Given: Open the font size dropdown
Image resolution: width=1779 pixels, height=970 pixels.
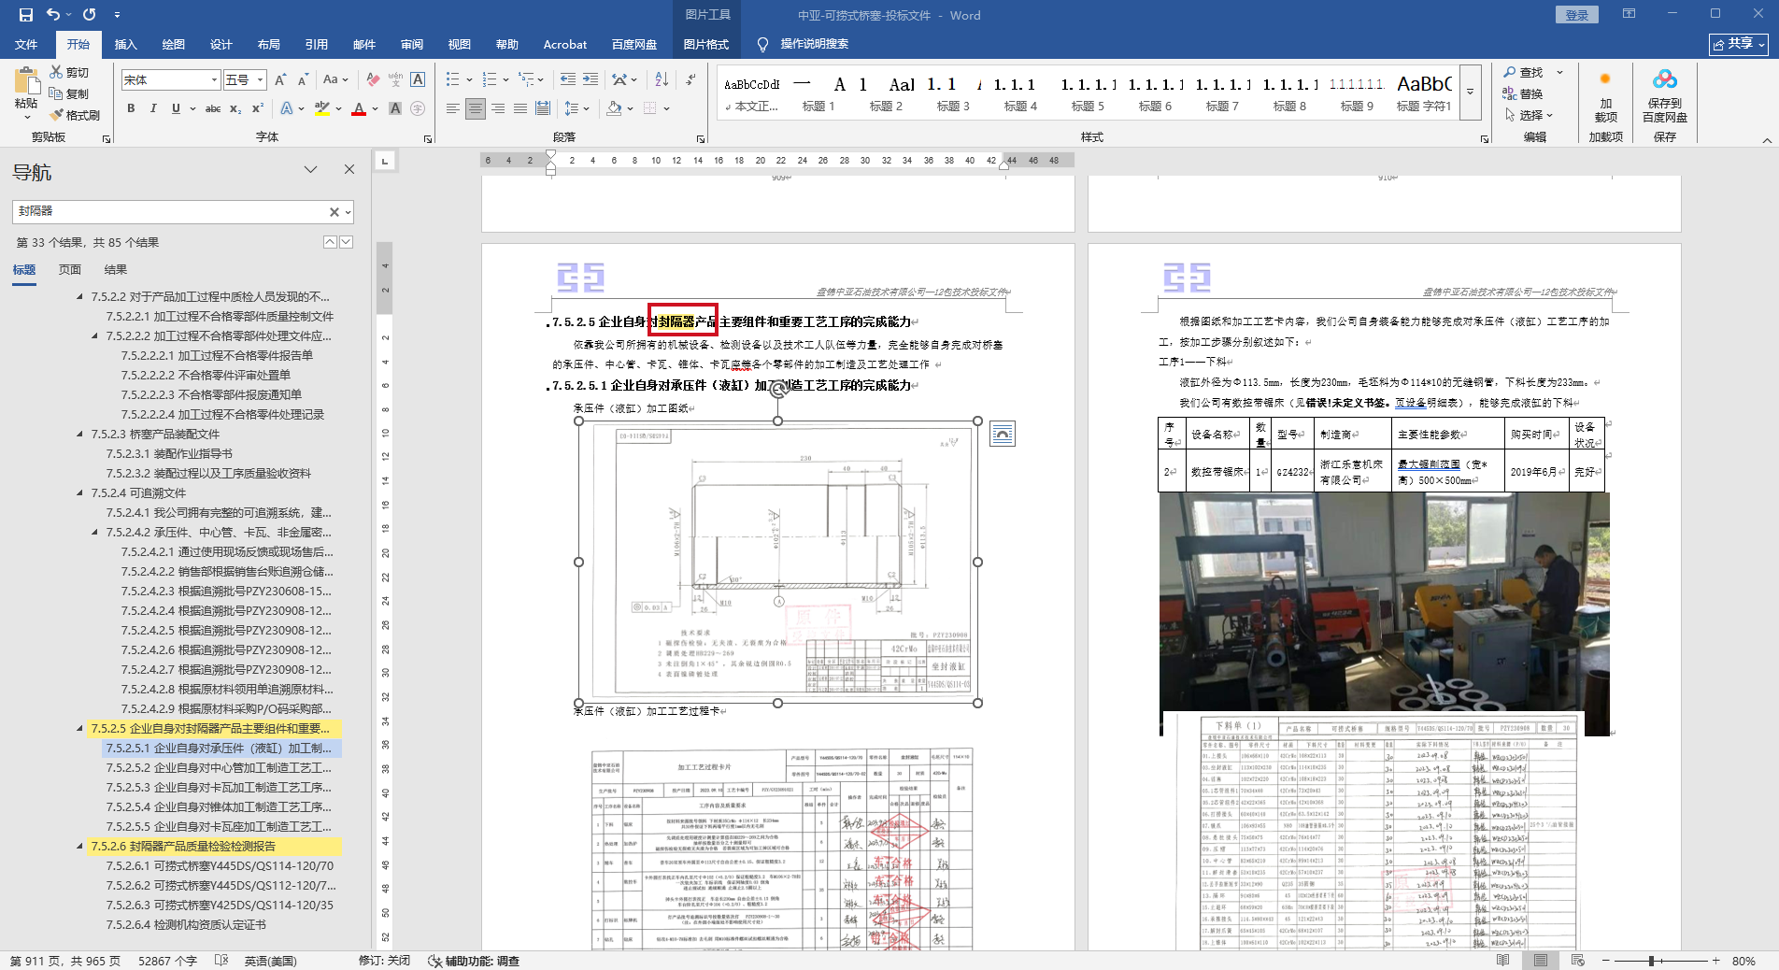Looking at the screenshot, I should point(261,80).
